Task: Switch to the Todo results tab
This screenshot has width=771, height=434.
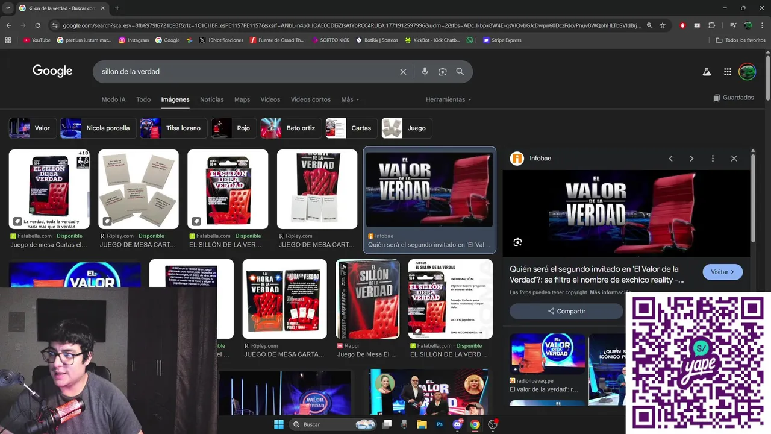Action: (x=143, y=99)
